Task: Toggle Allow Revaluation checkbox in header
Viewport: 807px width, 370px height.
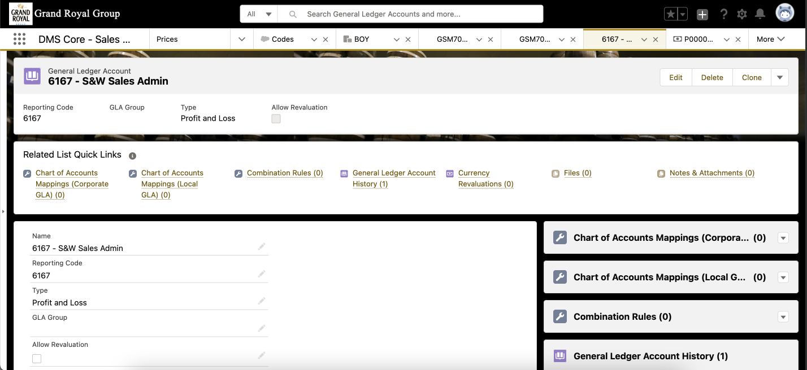Action: pyautogui.click(x=276, y=118)
